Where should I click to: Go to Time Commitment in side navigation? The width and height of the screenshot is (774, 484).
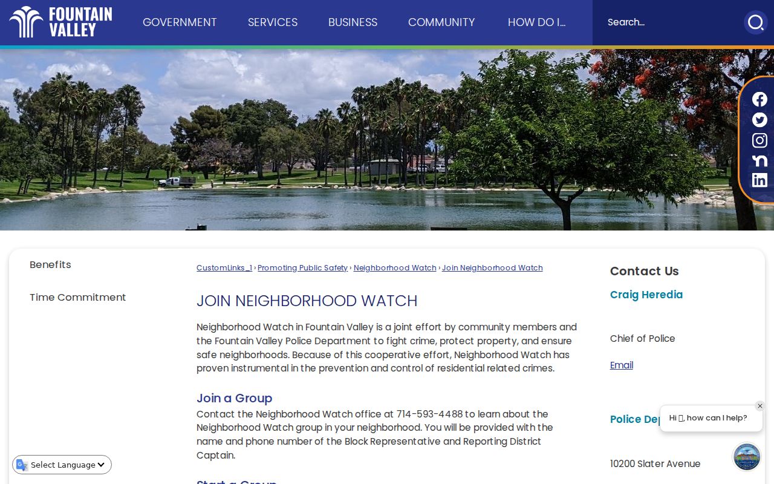(78, 298)
